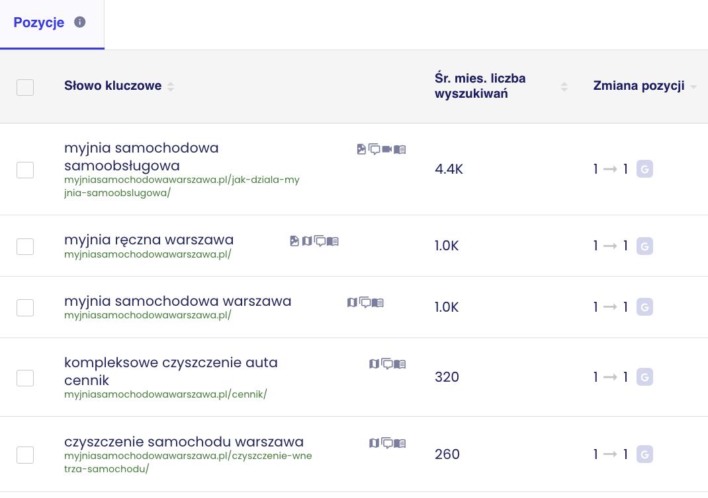The height and width of the screenshot is (498, 708).
Task: Click the comments icon for kompleksowe czyszczenie auta cennik
Action: 387,364
